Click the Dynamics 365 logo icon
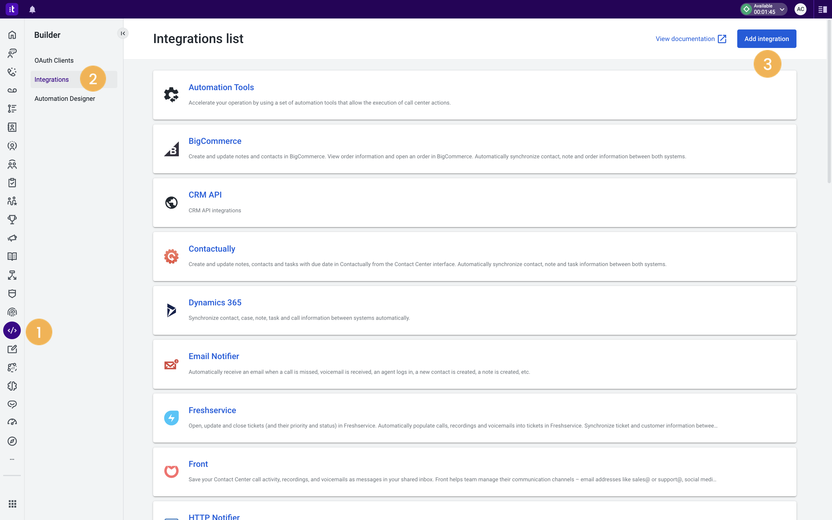 [x=171, y=310]
